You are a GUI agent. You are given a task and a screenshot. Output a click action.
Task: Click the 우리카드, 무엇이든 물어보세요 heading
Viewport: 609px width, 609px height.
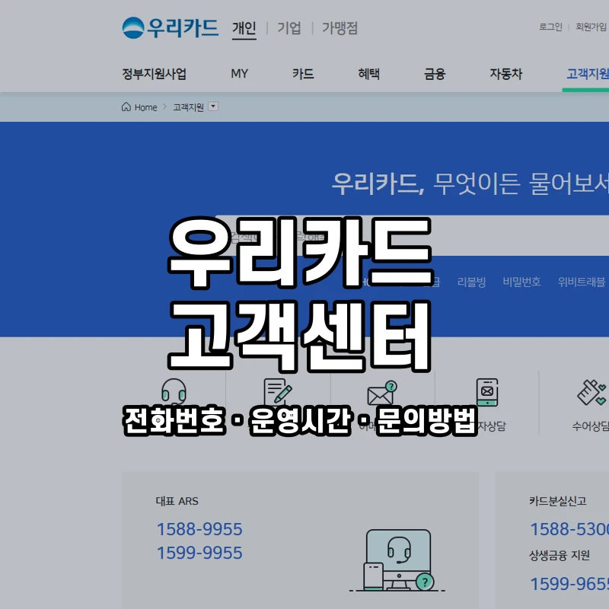[x=470, y=183]
